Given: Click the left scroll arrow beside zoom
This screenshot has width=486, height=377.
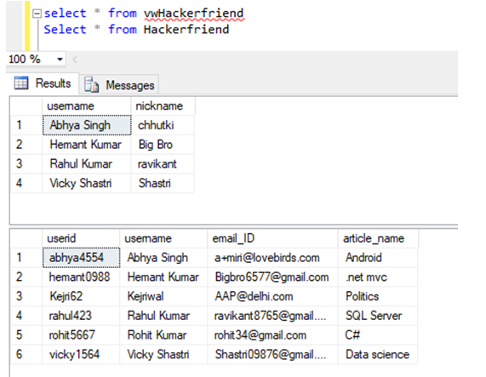Looking at the screenshot, I should pos(75,60).
